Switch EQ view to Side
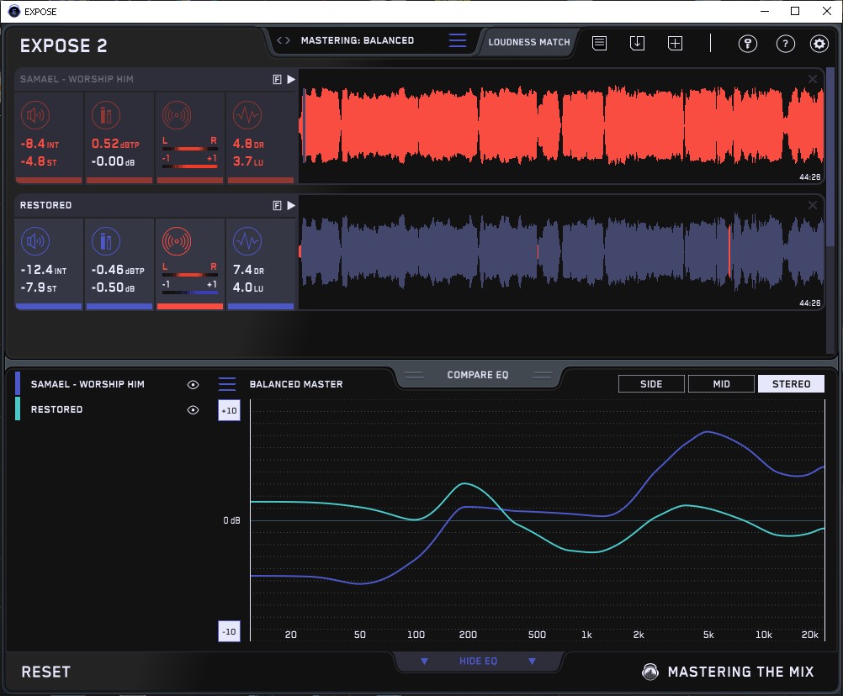This screenshot has height=696, width=843. [651, 384]
